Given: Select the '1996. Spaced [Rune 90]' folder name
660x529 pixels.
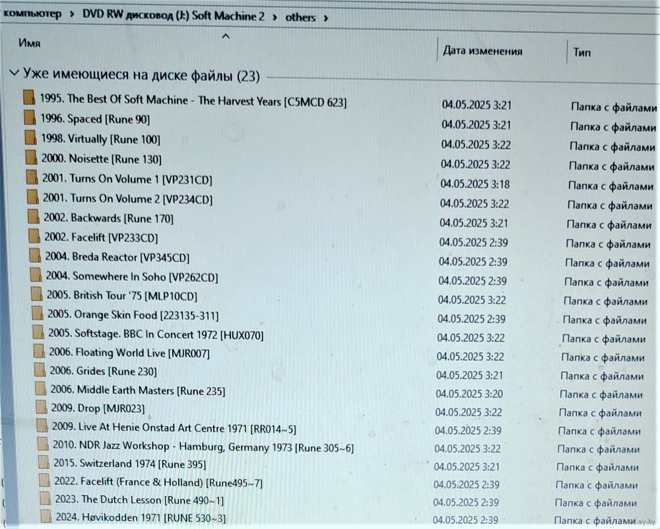Looking at the screenshot, I should coord(95,119).
